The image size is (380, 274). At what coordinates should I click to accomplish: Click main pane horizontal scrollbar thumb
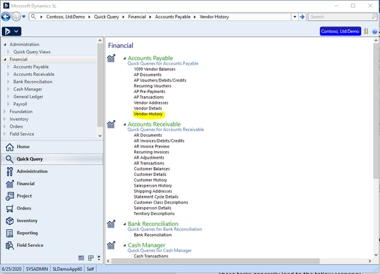215,261
